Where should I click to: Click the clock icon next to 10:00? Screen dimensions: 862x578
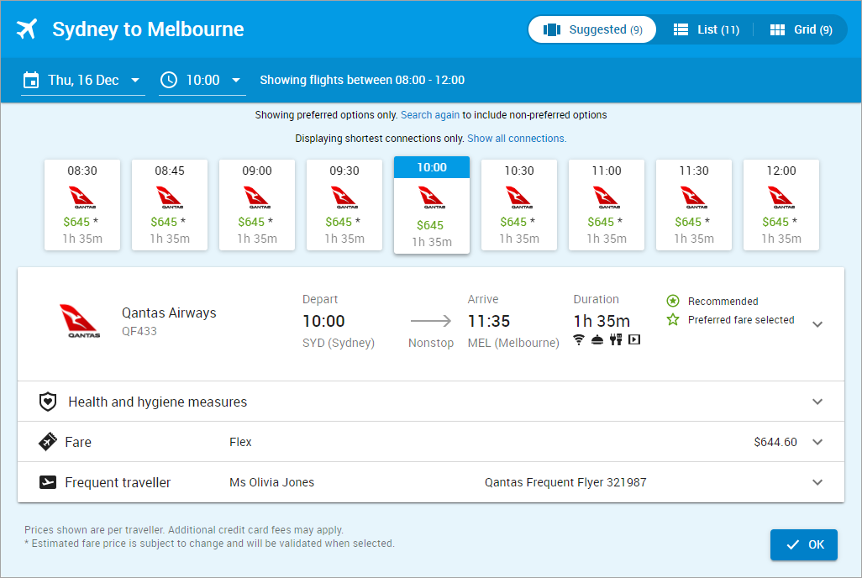(x=169, y=81)
